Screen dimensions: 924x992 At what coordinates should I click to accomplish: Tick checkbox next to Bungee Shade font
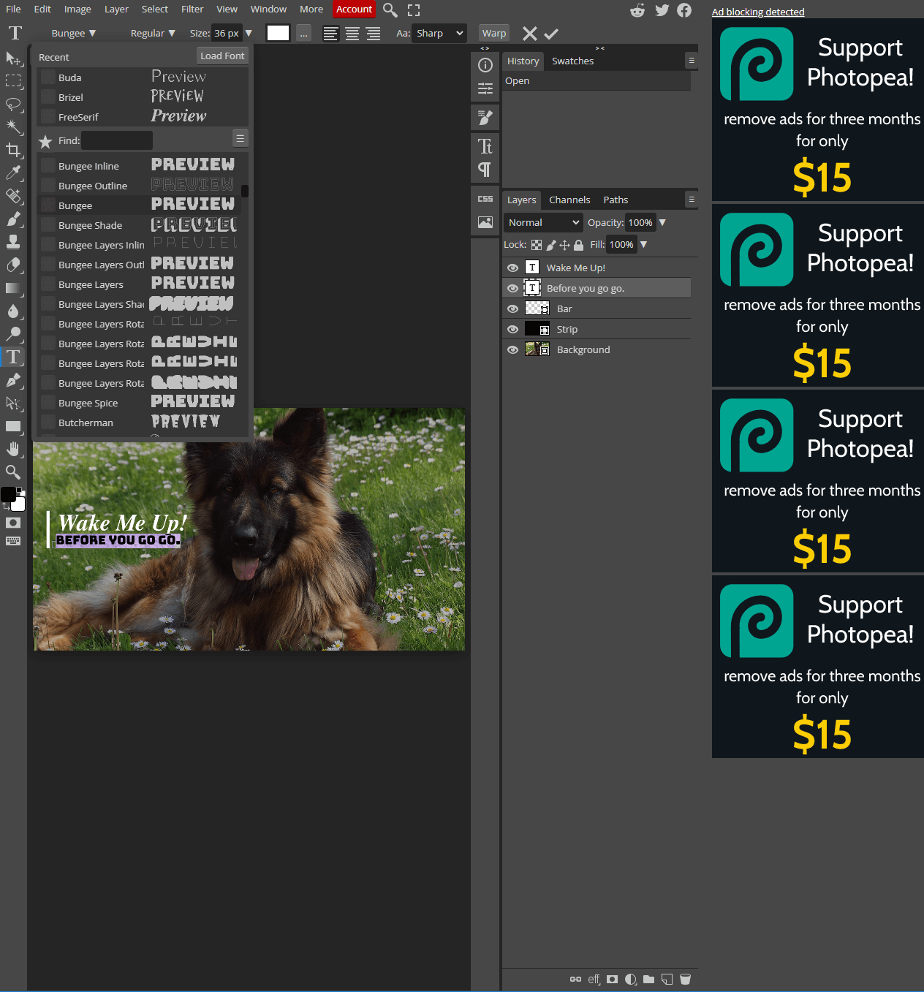tap(48, 225)
